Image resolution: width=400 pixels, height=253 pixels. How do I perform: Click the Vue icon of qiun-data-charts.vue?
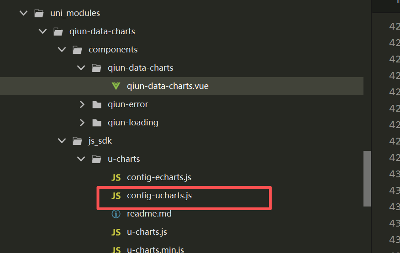116,86
